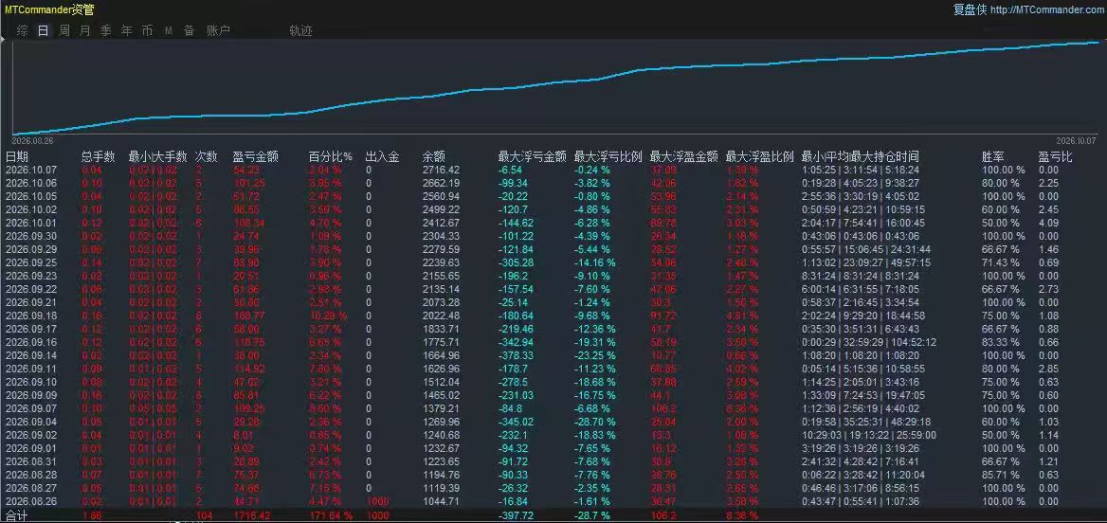1107x523 pixels.
Task: Switch to the 月 monthly view
Action: pyautogui.click(x=84, y=31)
